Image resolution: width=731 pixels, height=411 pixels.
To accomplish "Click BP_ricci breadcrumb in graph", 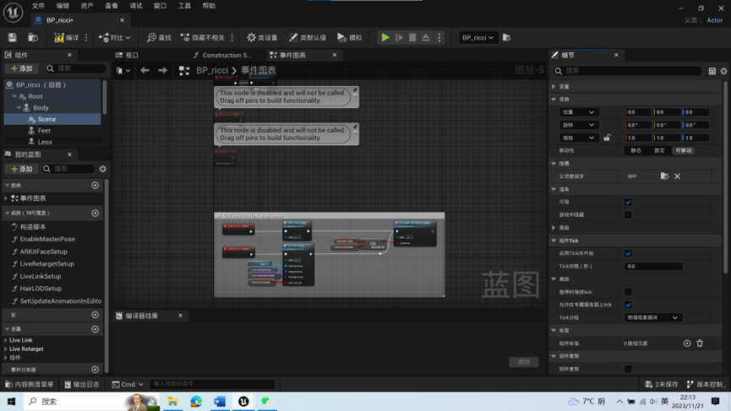I will click(212, 70).
